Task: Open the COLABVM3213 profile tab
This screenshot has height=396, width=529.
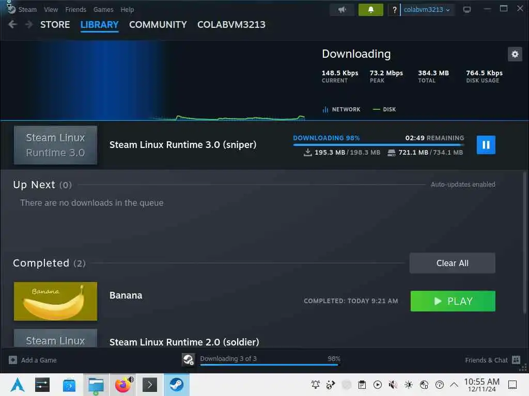Action: coord(231,25)
